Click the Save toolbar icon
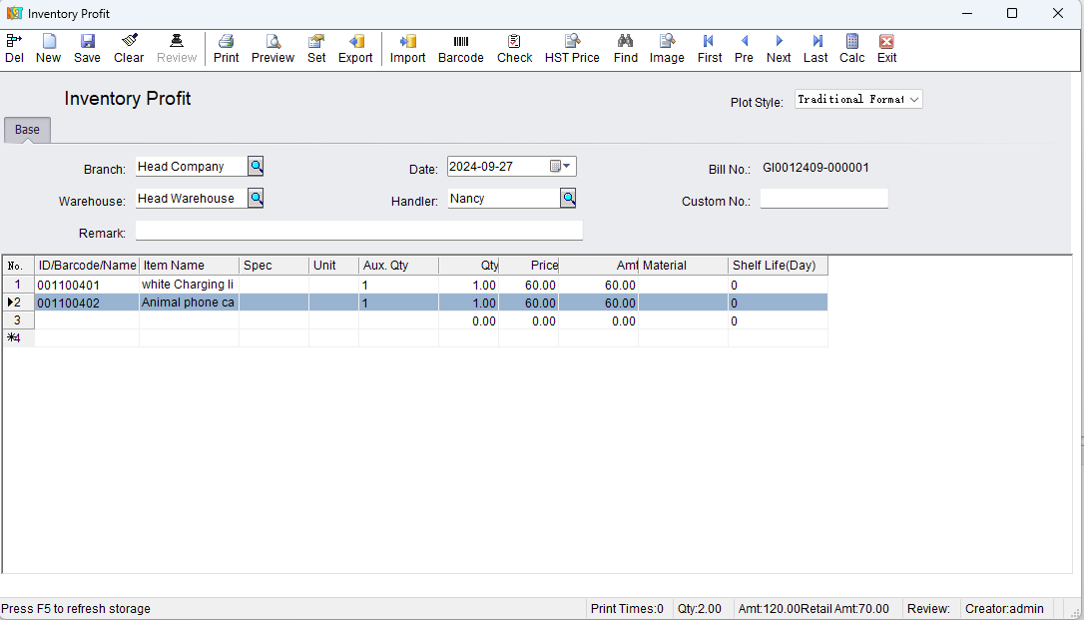1084x620 pixels. click(87, 48)
